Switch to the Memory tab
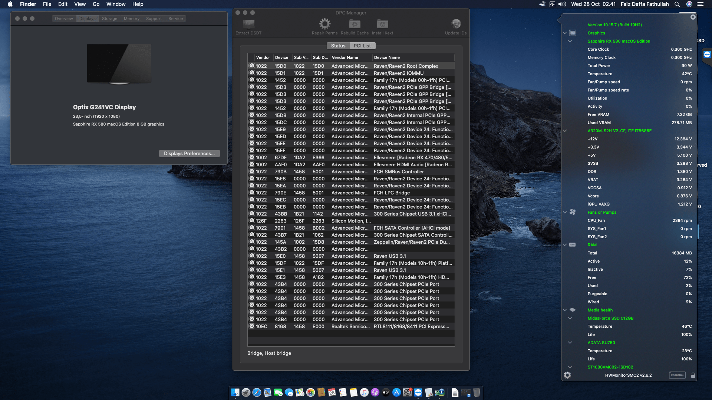Screen dimensions: 712x400 [132, 19]
